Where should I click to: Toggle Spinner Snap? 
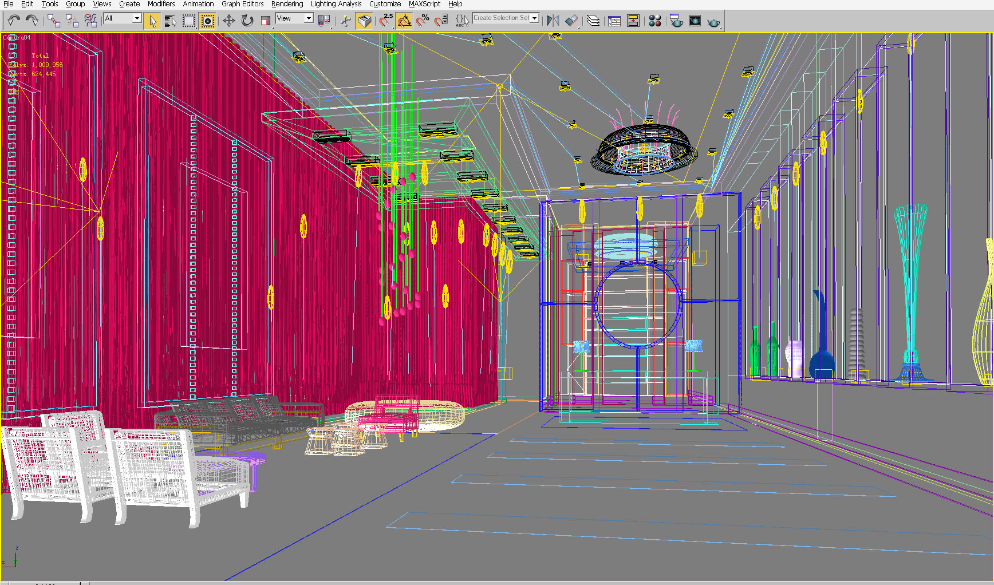[x=441, y=21]
